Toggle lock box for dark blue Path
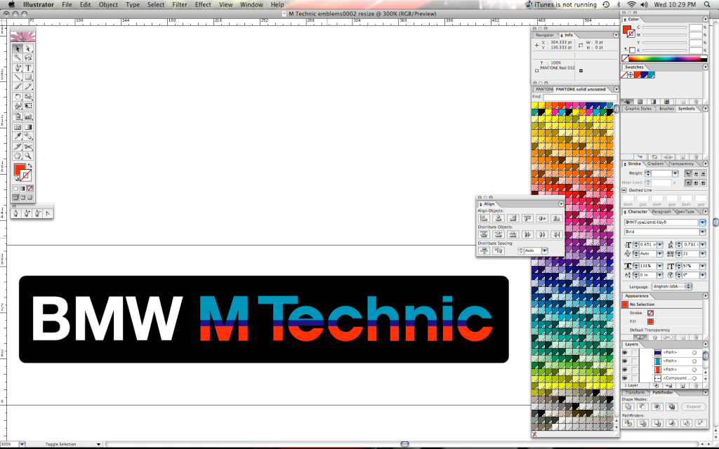The width and height of the screenshot is (719, 449). [634, 353]
